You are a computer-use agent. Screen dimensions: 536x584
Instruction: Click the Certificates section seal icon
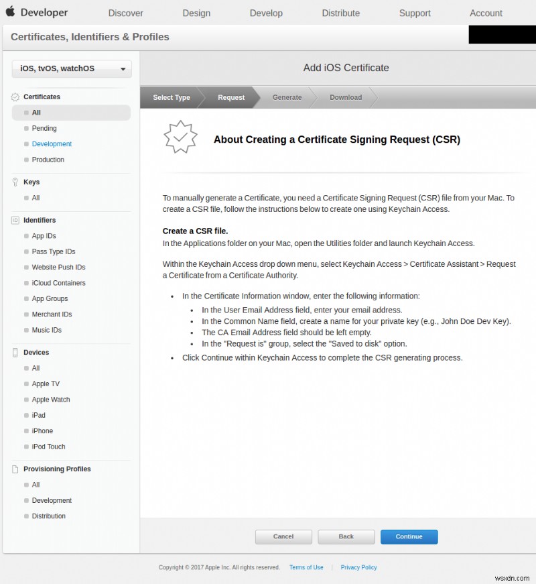tap(15, 97)
